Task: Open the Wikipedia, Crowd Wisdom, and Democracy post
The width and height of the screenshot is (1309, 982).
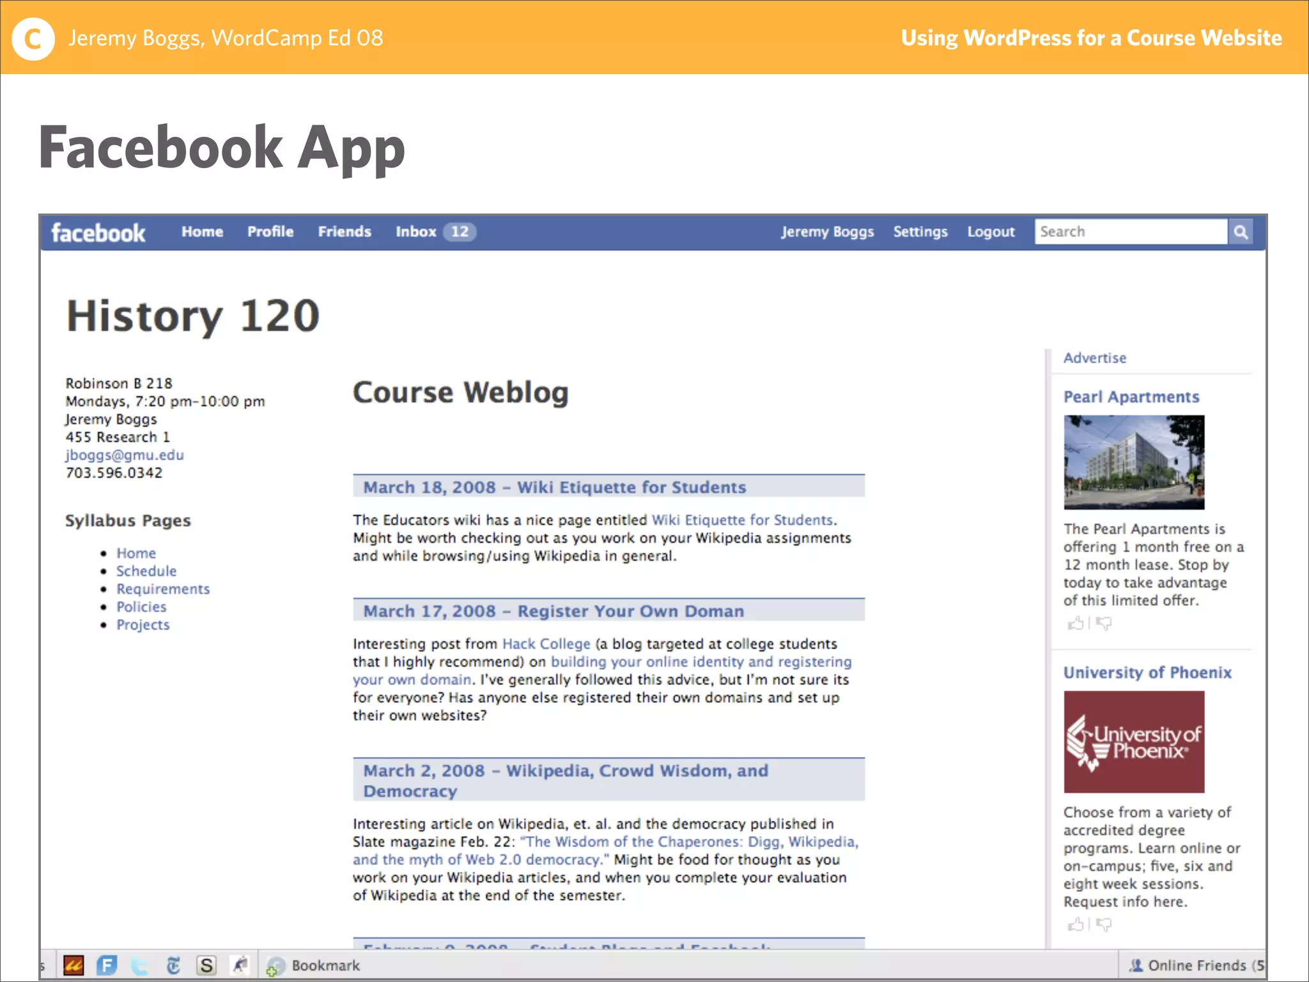Action: (566, 781)
